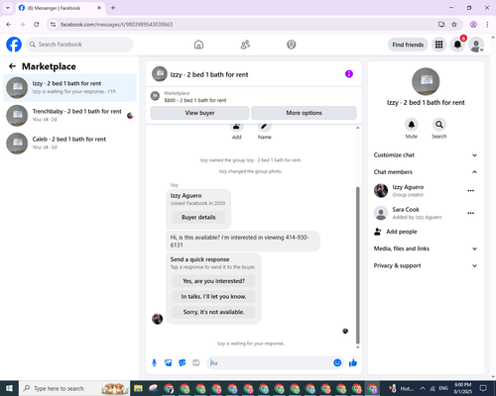Open options for Sara Cook member
Image resolution: width=496 pixels, height=396 pixels.
pos(471,213)
